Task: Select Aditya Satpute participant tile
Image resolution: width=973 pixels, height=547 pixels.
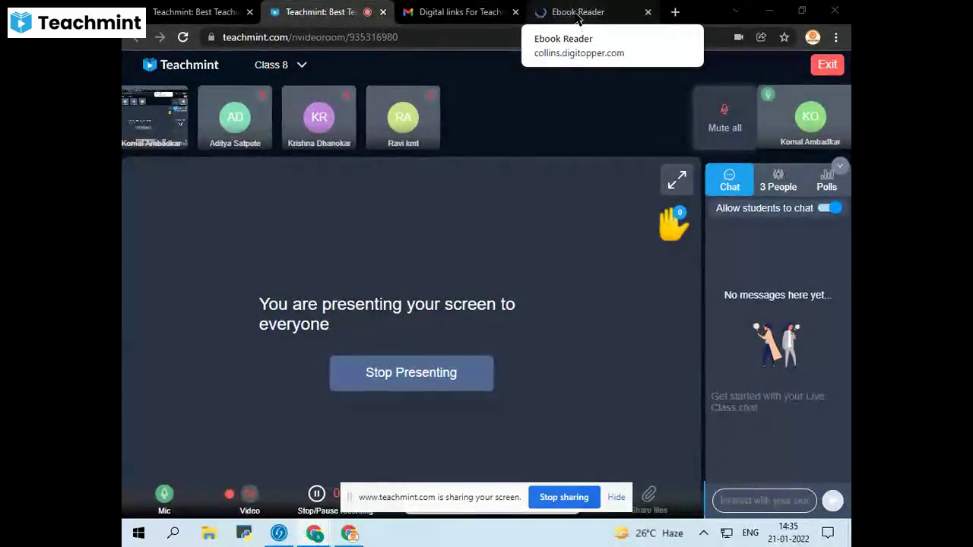Action: 235,118
